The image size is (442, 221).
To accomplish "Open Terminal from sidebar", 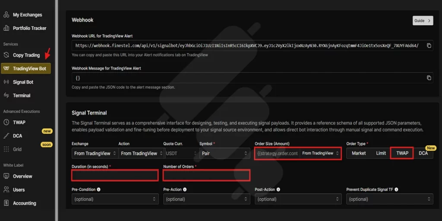I will tap(22, 95).
